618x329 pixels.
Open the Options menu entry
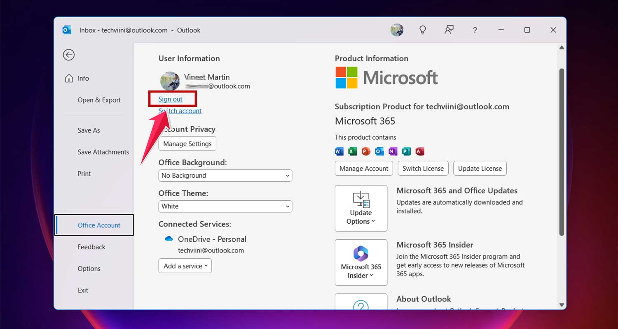coord(89,269)
